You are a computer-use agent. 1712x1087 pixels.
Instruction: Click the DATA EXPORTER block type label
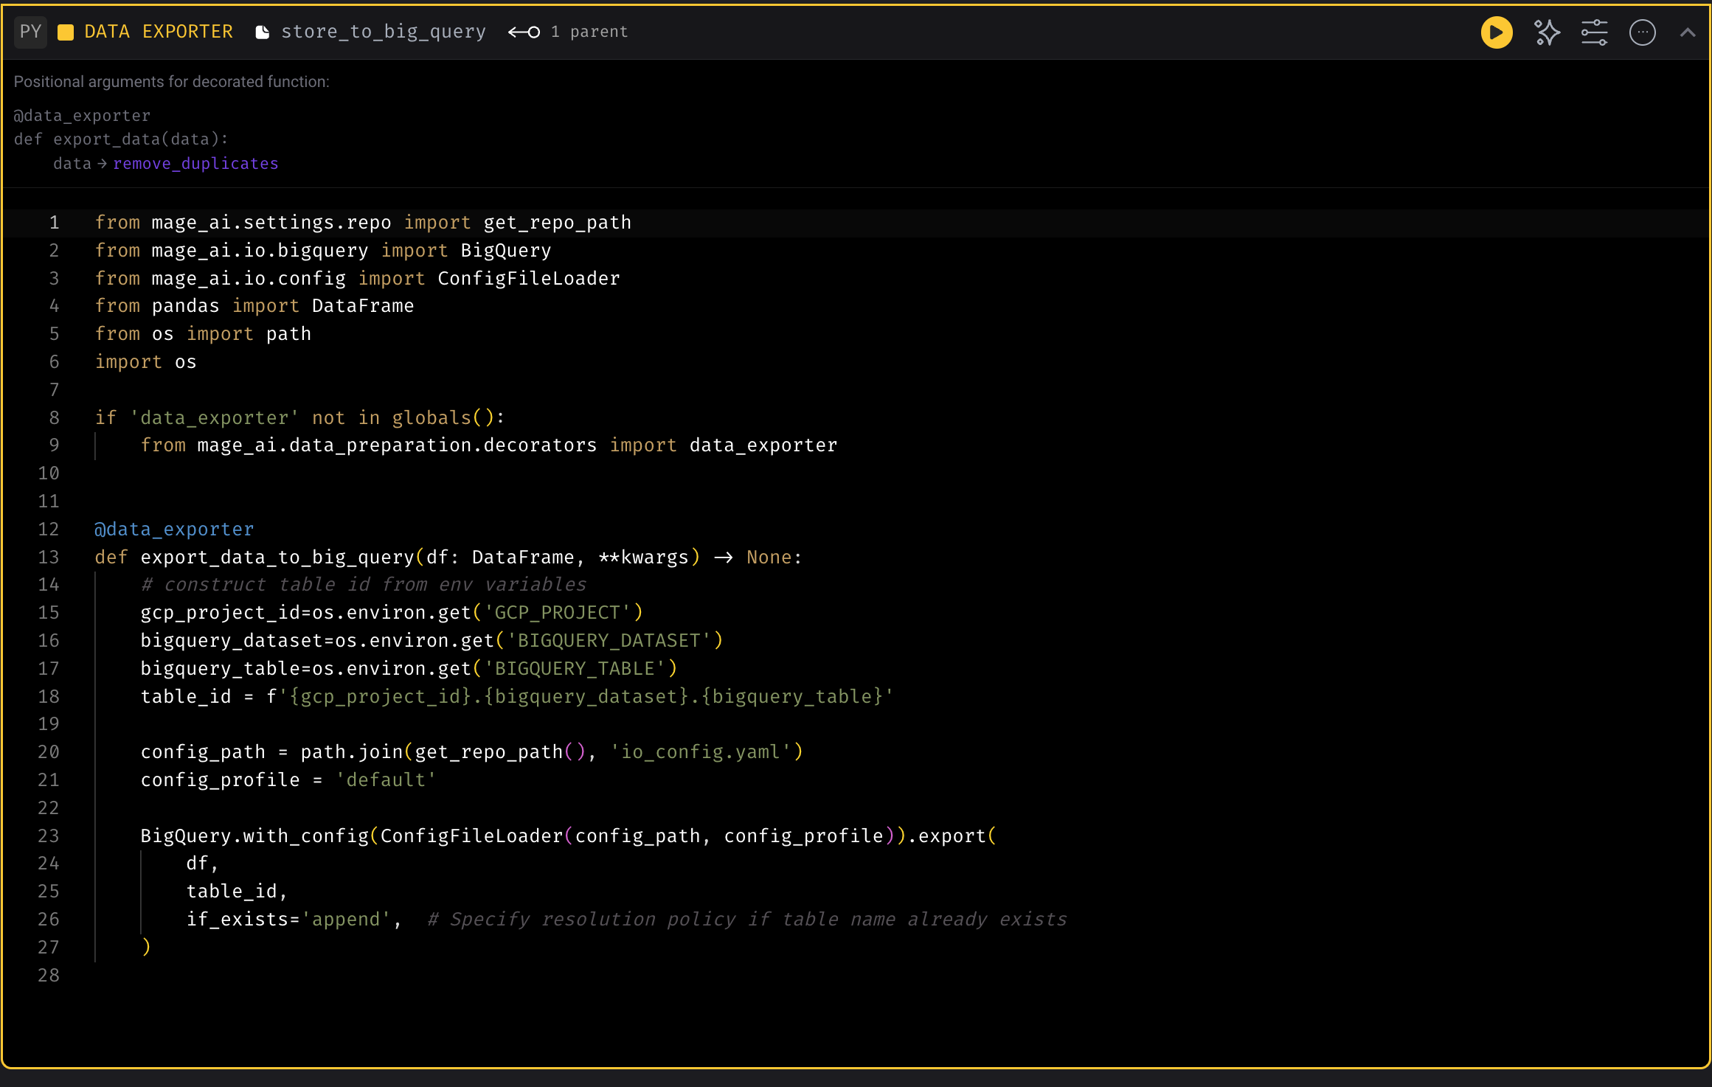pos(159,32)
